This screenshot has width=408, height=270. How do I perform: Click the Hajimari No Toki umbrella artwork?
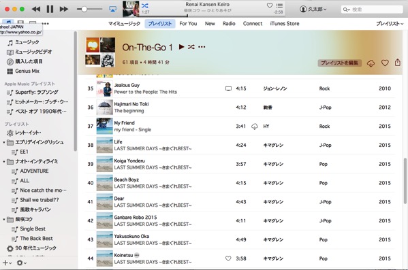click(x=105, y=107)
